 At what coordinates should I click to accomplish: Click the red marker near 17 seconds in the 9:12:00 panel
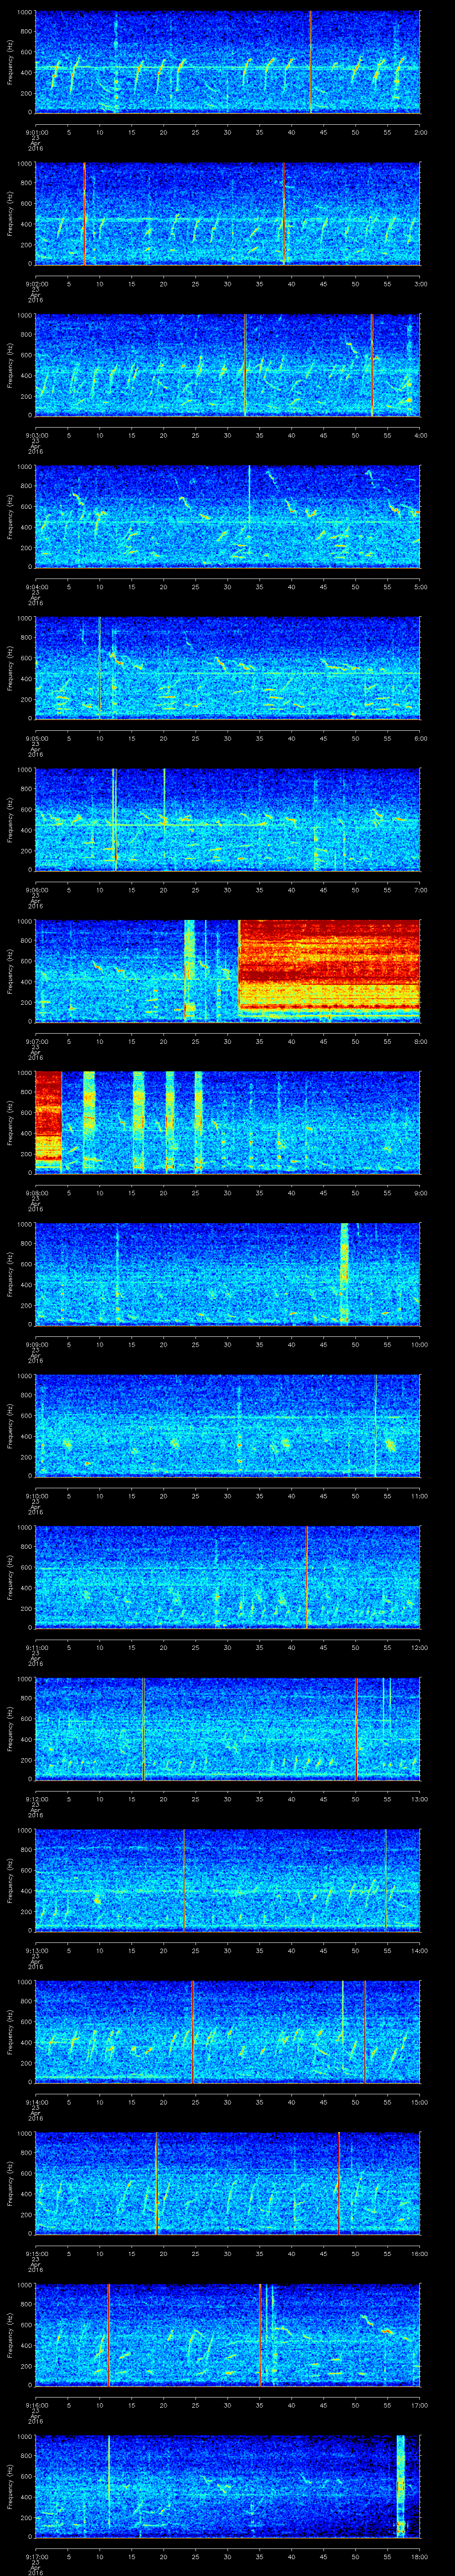(144, 1729)
